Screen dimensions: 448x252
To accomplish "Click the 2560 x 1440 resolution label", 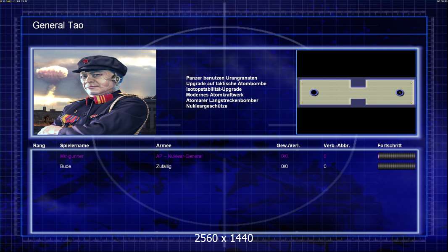I will [x=224, y=238].
